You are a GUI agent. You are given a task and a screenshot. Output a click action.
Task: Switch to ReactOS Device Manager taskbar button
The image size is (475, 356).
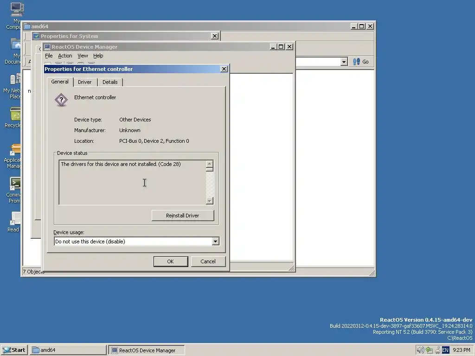tap(147, 350)
